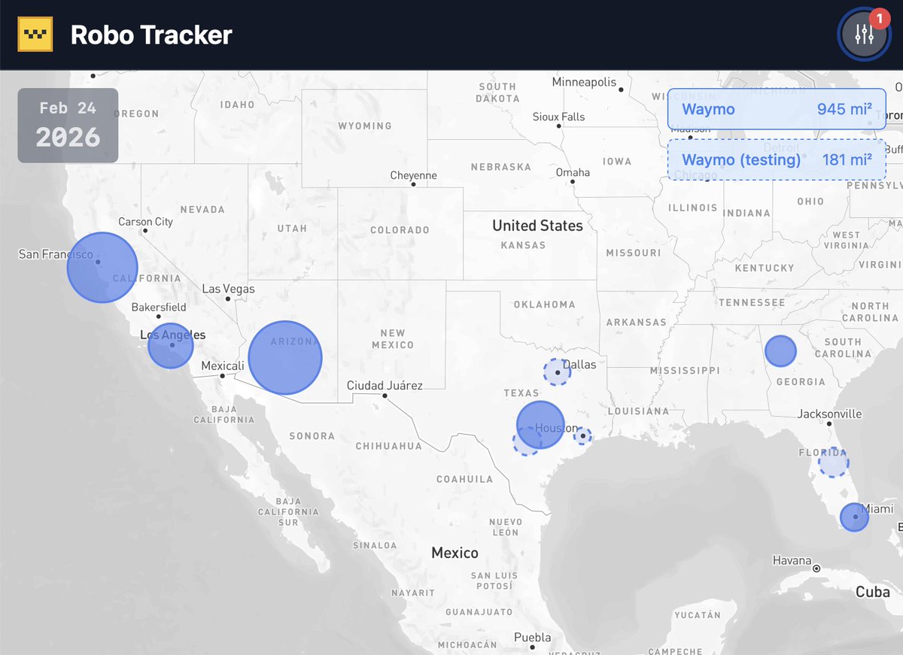Viewport: 903px width, 655px height.
Task: Click the Mexico country label
Action: pyautogui.click(x=455, y=553)
